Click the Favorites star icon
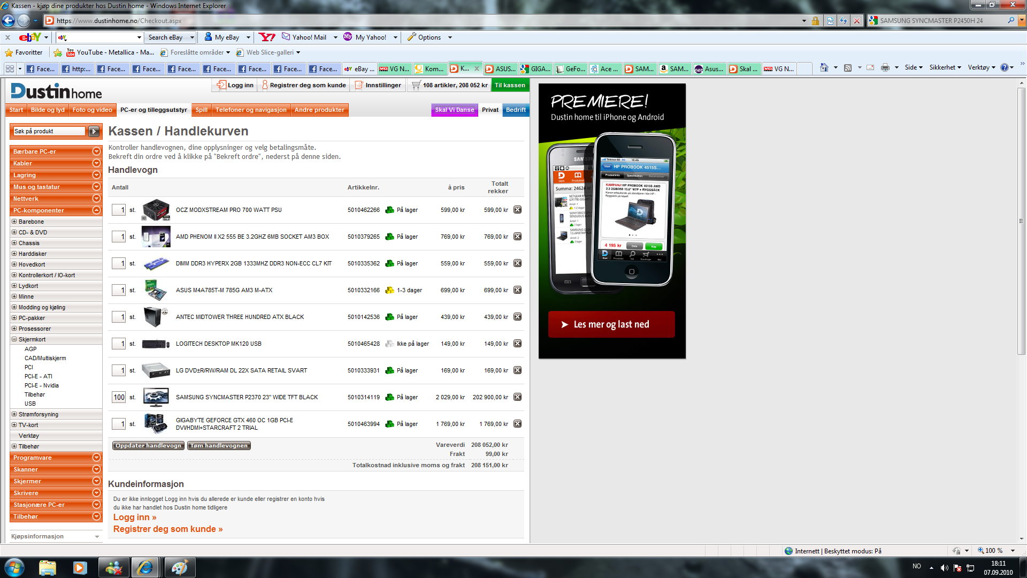This screenshot has width=1027, height=578. [x=9, y=52]
